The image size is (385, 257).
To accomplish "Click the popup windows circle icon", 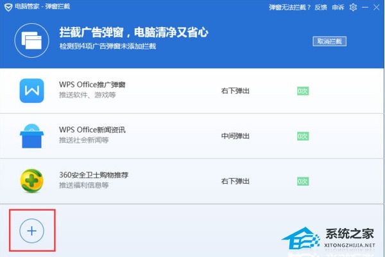I will 31,40.
